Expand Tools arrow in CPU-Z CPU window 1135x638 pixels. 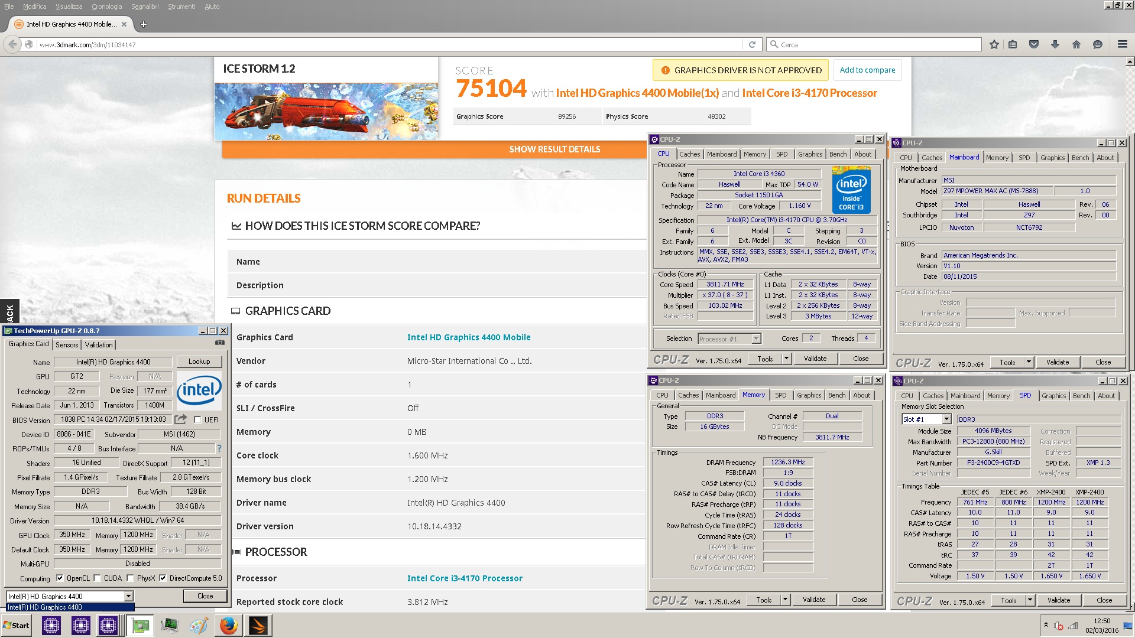[x=786, y=359]
